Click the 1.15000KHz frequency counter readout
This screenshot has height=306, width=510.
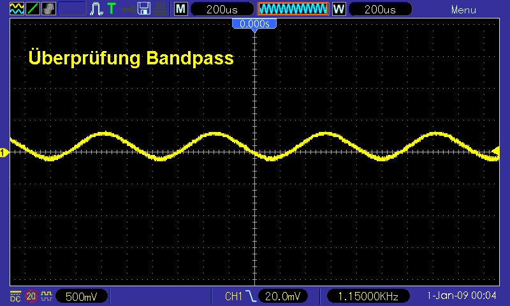click(368, 296)
